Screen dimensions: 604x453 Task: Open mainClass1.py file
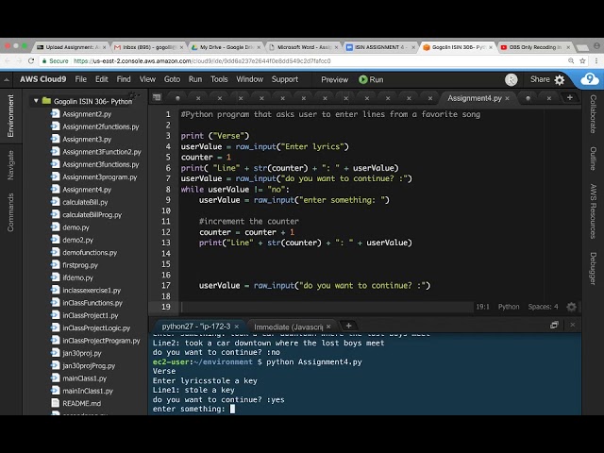tap(84, 378)
